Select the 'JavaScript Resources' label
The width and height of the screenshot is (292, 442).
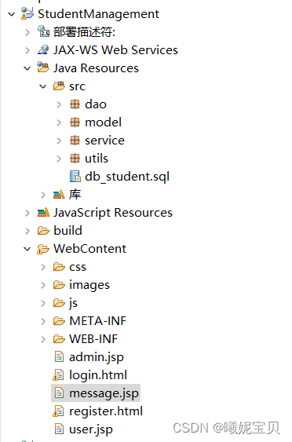click(x=113, y=213)
